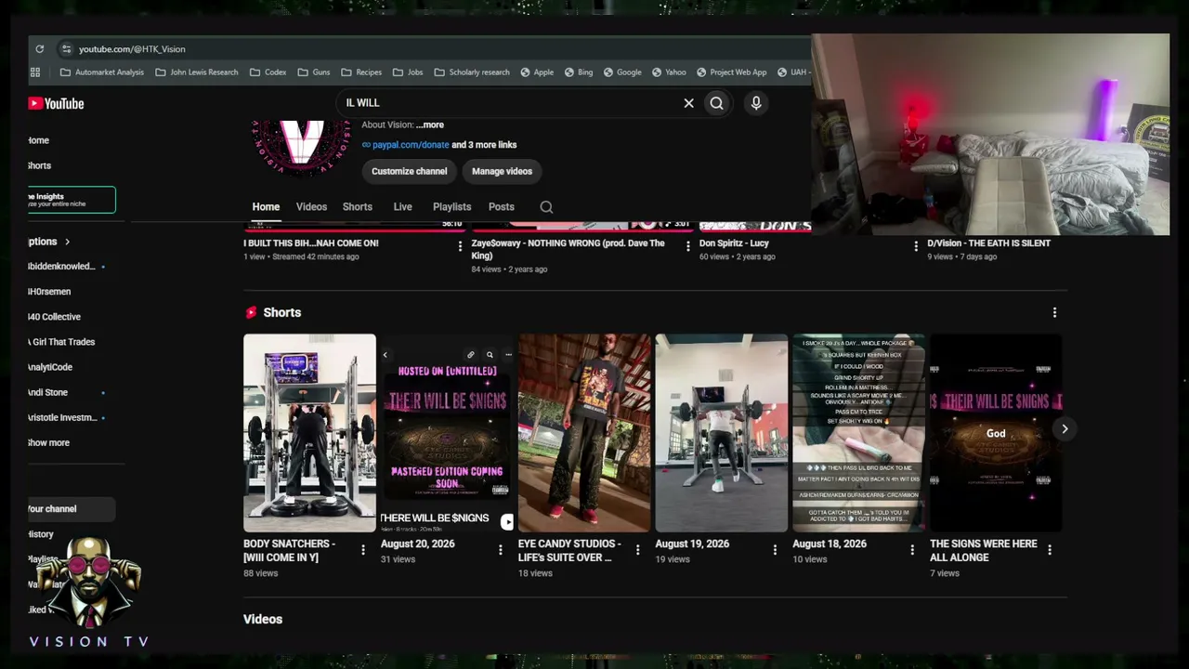
Task: Open the channel search magnifier icon
Action: [546, 207]
